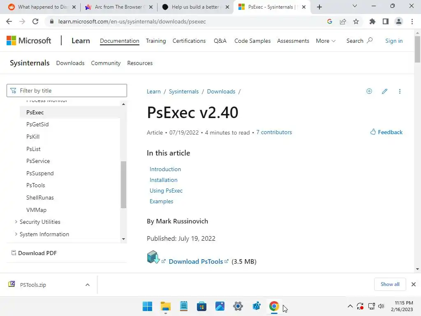Click the Google icon in address bar
421x316 pixels.
point(330,21)
